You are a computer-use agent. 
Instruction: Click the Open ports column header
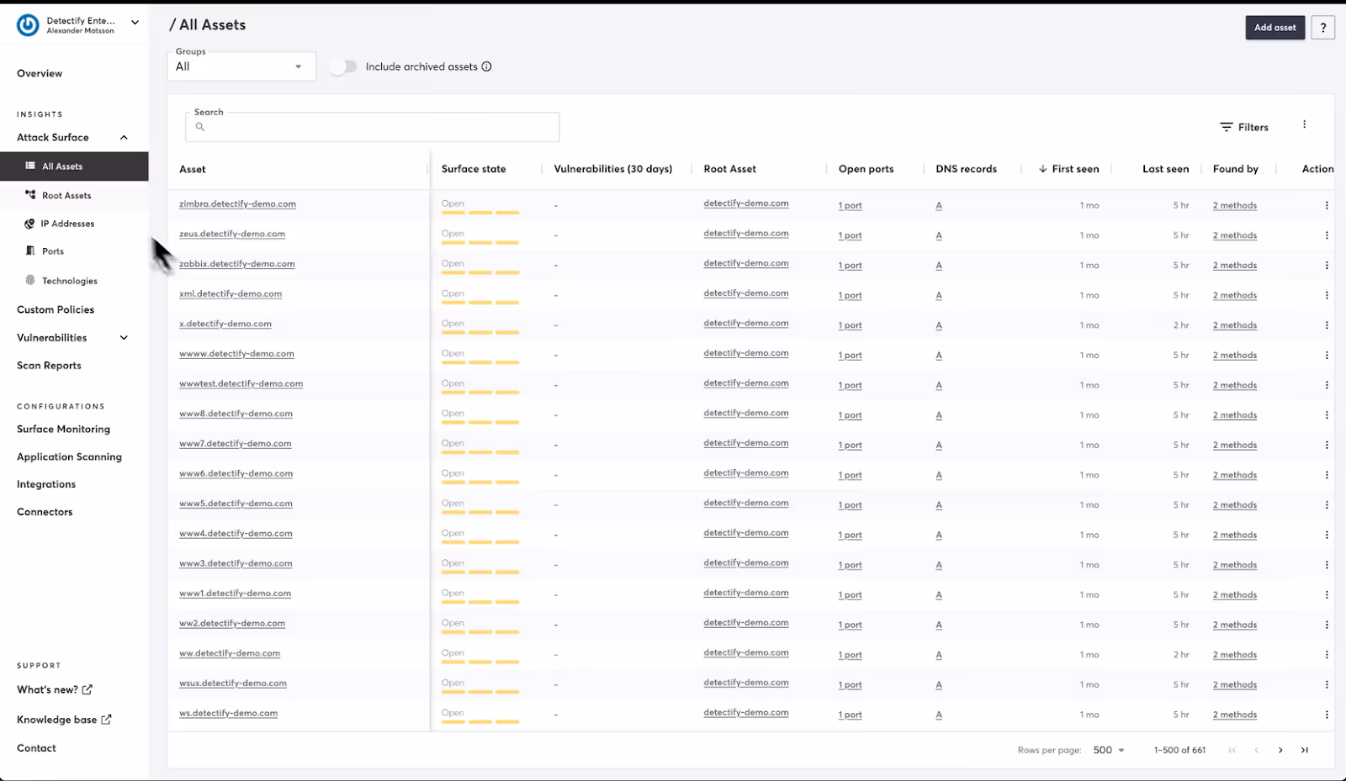click(x=866, y=169)
